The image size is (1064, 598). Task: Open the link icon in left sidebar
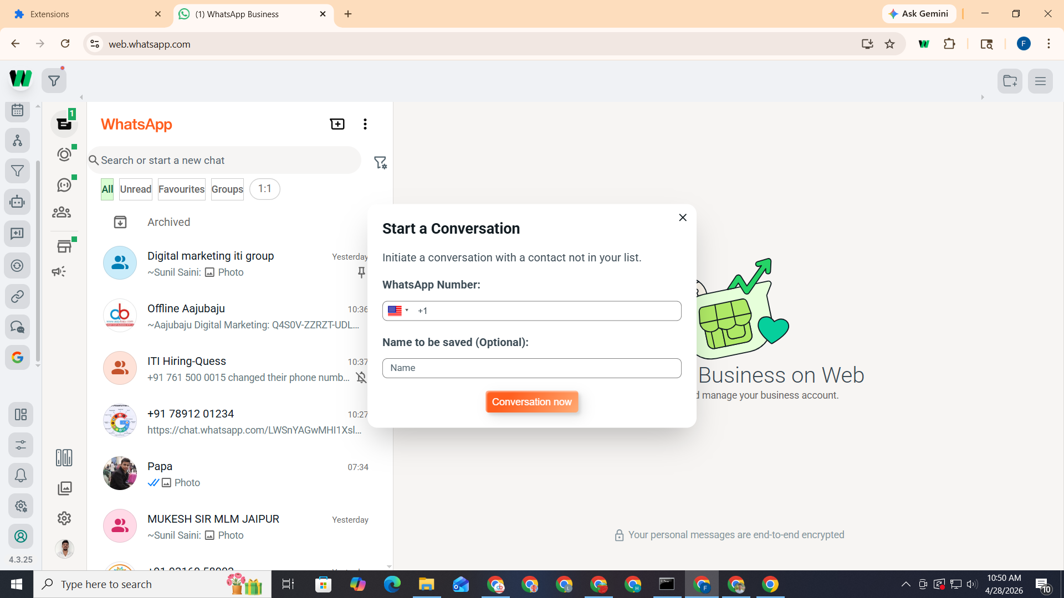point(18,296)
